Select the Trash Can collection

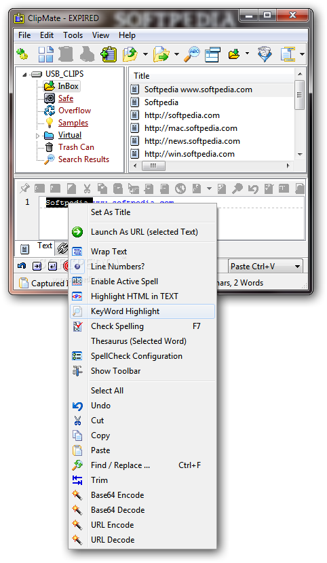76,147
